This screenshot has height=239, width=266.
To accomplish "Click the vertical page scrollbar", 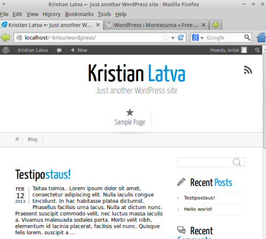I will pos(264,101).
